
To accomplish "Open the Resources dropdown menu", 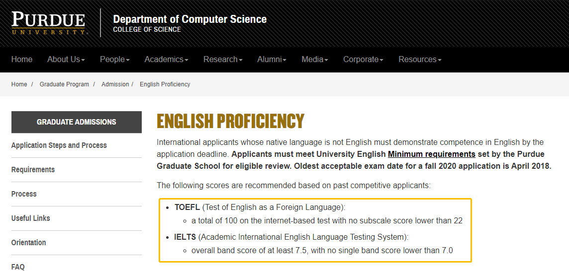I will pyautogui.click(x=419, y=59).
